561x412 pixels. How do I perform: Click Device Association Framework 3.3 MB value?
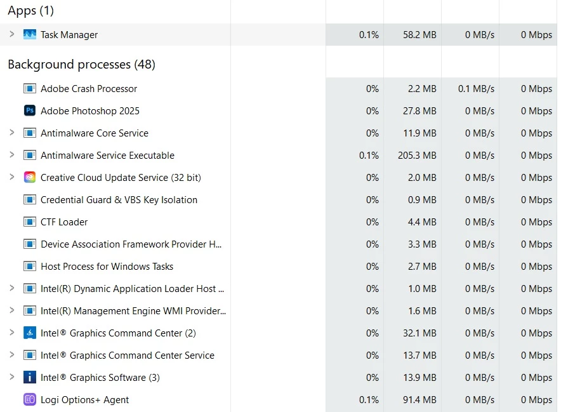click(x=422, y=244)
